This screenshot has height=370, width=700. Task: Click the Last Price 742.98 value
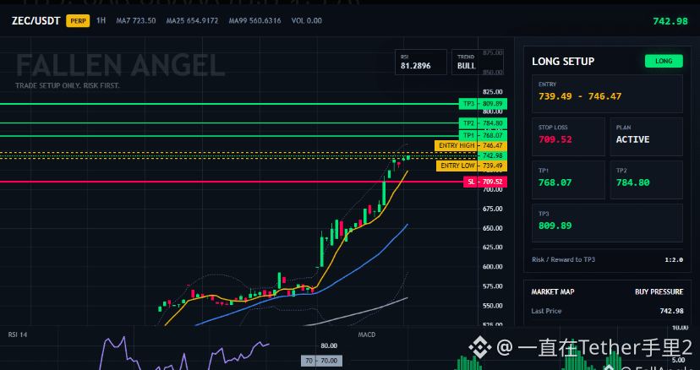[x=671, y=311]
